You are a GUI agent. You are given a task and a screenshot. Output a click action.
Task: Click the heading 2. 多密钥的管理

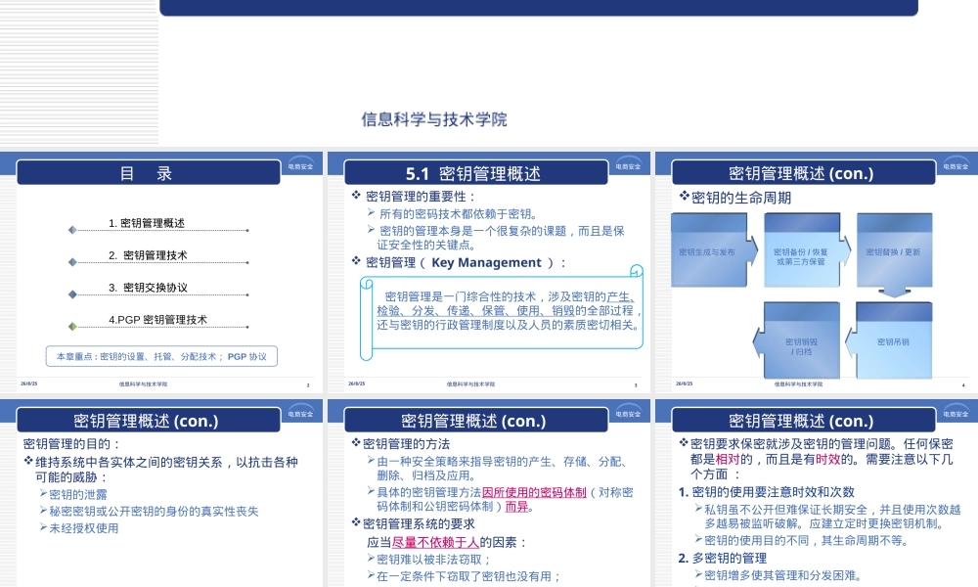723,558
